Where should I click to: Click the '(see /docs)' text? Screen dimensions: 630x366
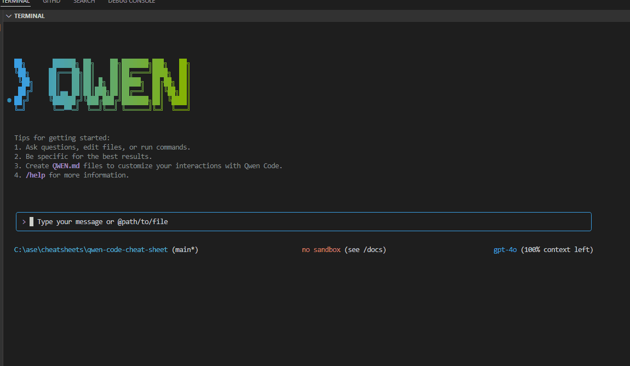[x=365, y=249]
